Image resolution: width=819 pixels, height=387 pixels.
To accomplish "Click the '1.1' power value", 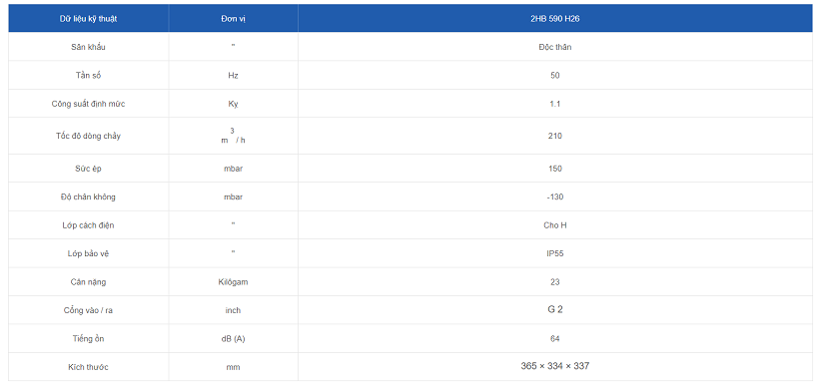I will (554, 104).
